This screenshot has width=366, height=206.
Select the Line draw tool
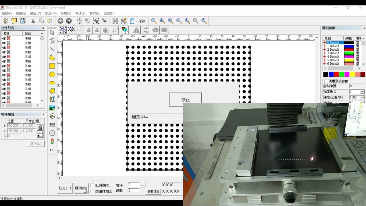(52, 49)
